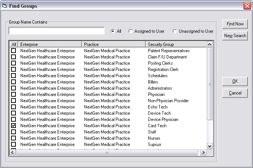Click the vertical scrollbar up arrow

point(209,44)
